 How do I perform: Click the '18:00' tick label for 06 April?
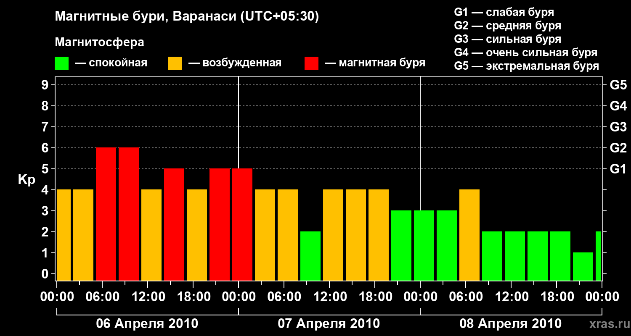[x=193, y=297]
